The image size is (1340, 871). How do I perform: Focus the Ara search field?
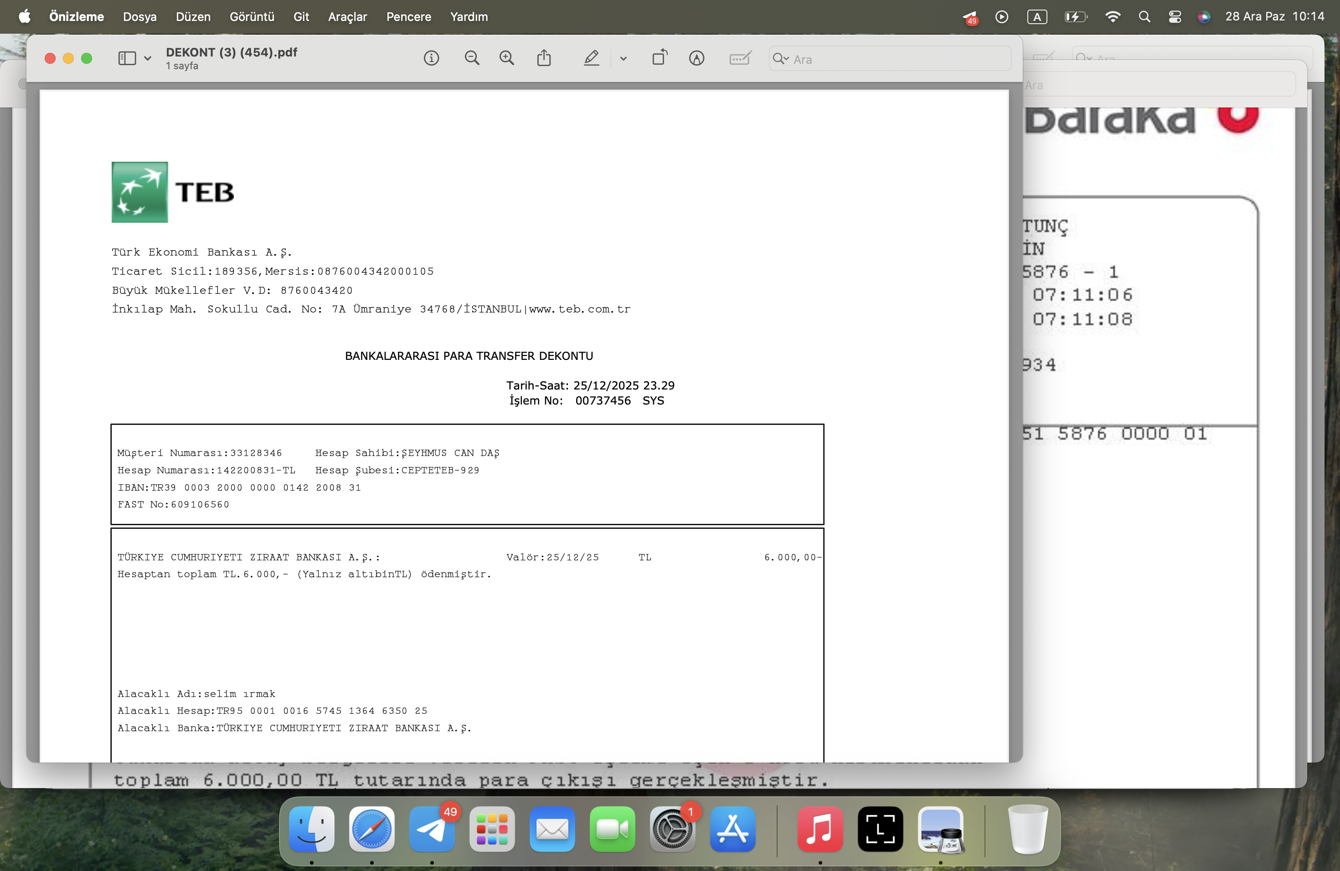890,58
